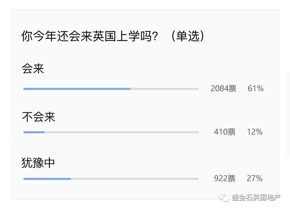The image size is (290, 210).
Task: Click the 61% percentage label
Action: pyautogui.click(x=256, y=88)
